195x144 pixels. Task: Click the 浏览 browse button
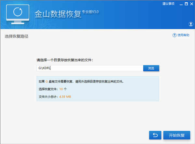click(x=151, y=68)
